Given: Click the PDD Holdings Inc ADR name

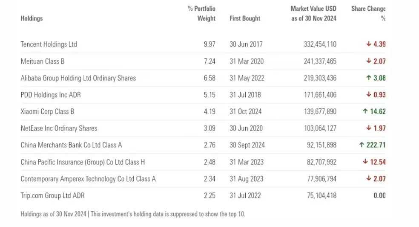Looking at the screenshot, I should [50, 95].
